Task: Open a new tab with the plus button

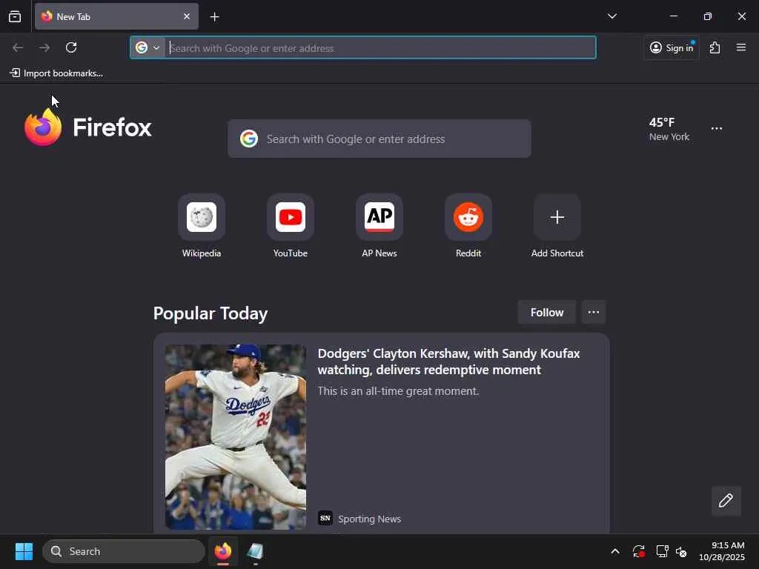Action: (x=214, y=17)
